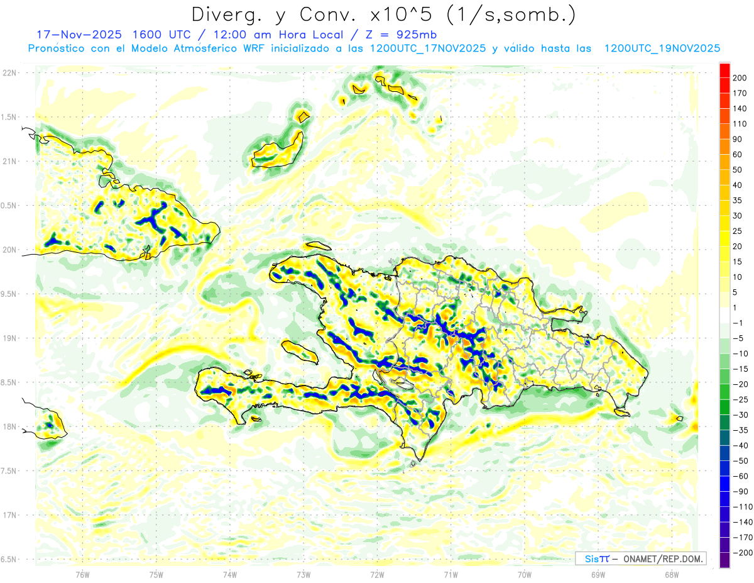The width and height of the screenshot is (754, 583).
Task: Click the '22N' latitude label
Action: click(x=9, y=73)
